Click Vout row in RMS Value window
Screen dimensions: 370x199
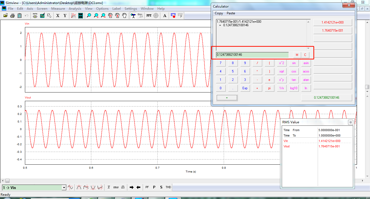coord(317,146)
